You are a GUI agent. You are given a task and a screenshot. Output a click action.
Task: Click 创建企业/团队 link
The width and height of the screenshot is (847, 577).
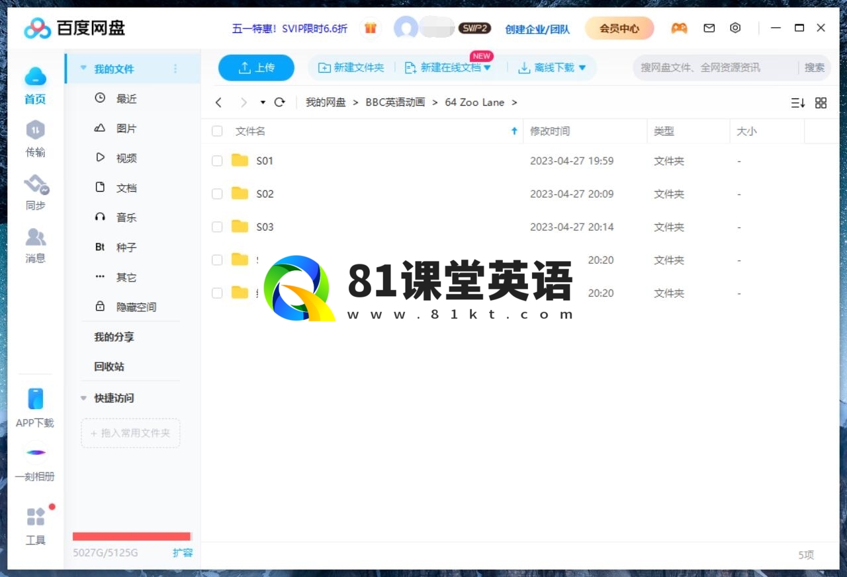tap(537, 29)
